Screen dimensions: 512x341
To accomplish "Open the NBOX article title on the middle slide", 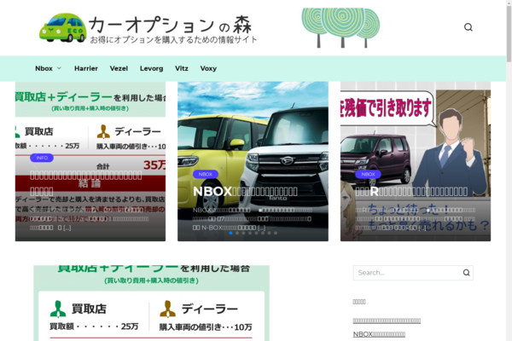I will click(245, 192).
